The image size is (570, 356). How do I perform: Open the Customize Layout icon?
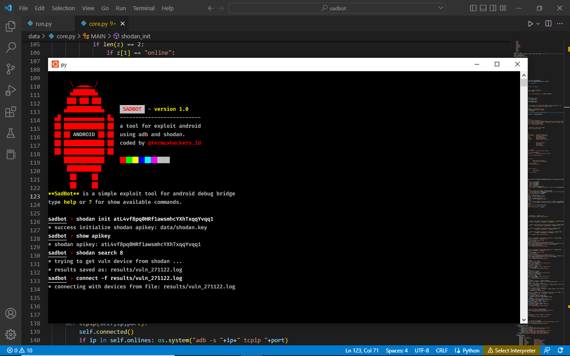[x=503, y=8]
